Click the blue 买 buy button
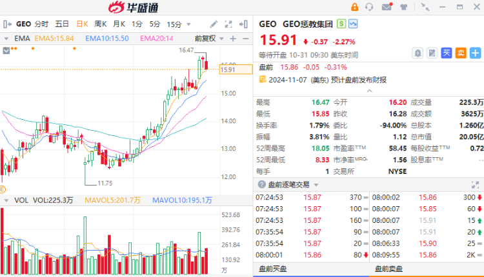This screenshot has width=484, height=277. click(447, 53)
